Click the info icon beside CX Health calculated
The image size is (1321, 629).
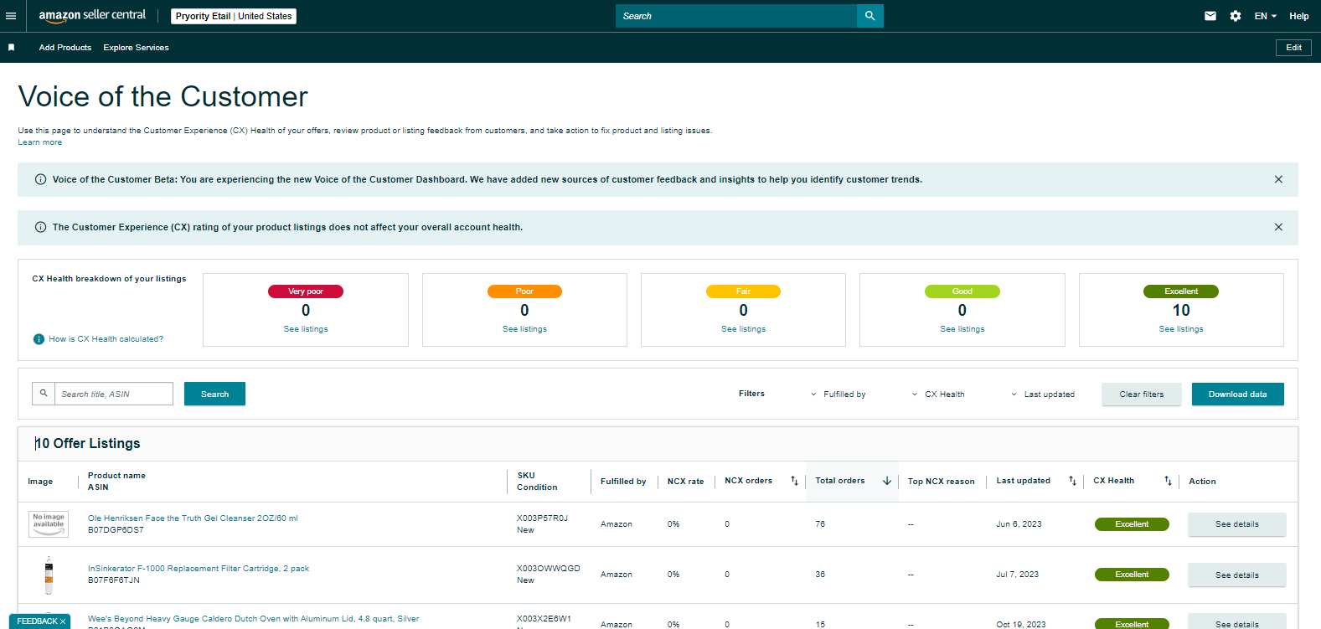pyautogui.click(x=39, y=339)
